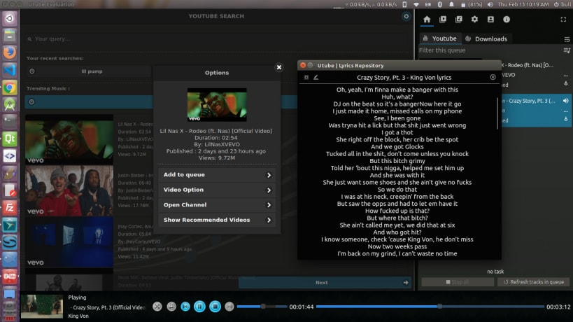Click the lyrics window scrollbar
This screenshot has height=322, width=573.
coord(497,113)
